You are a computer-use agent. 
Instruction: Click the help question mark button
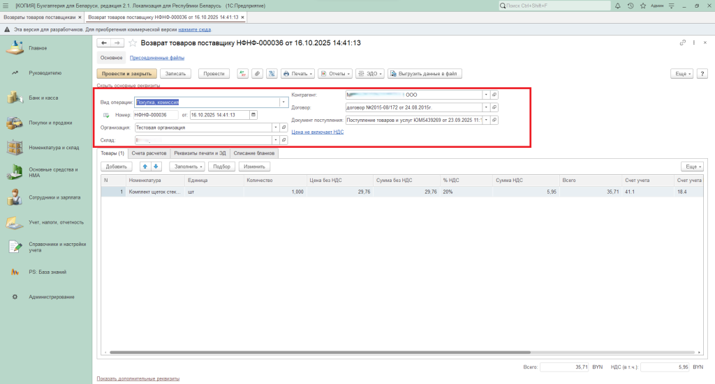[701, 73]
